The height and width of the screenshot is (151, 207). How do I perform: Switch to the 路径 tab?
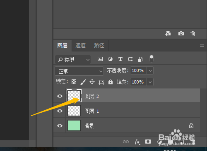tap(99, 46)
